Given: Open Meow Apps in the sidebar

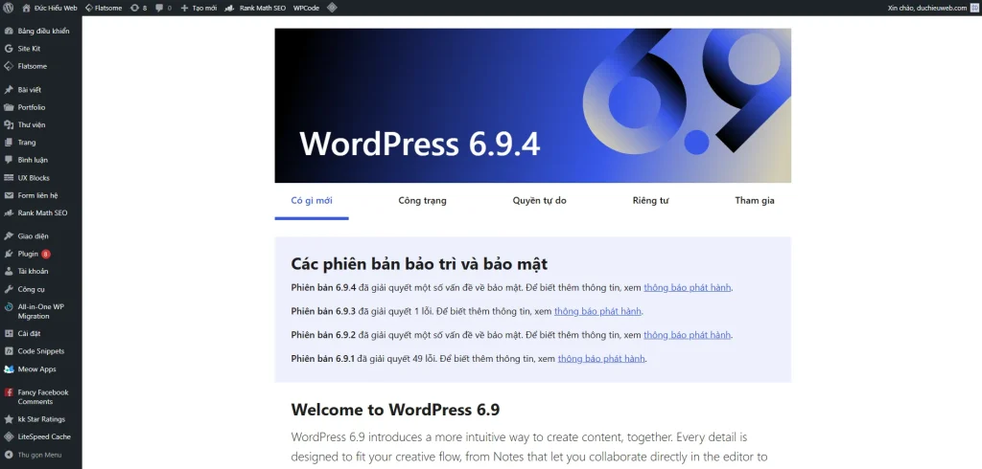Looking at the screenshot, I should tap(36, 368).
